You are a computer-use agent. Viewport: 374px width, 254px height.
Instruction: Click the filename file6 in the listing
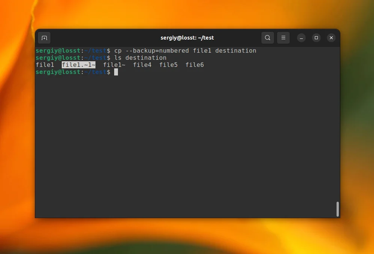pos(194,65)
